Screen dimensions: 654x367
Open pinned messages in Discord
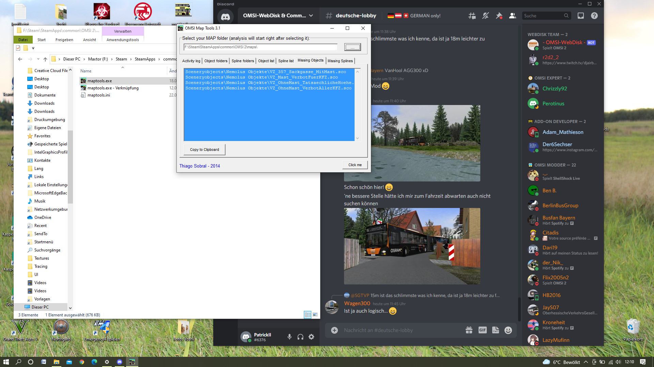pos(499,16)
